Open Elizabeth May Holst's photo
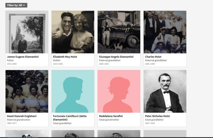213x138 pixels. coord(73,32)
